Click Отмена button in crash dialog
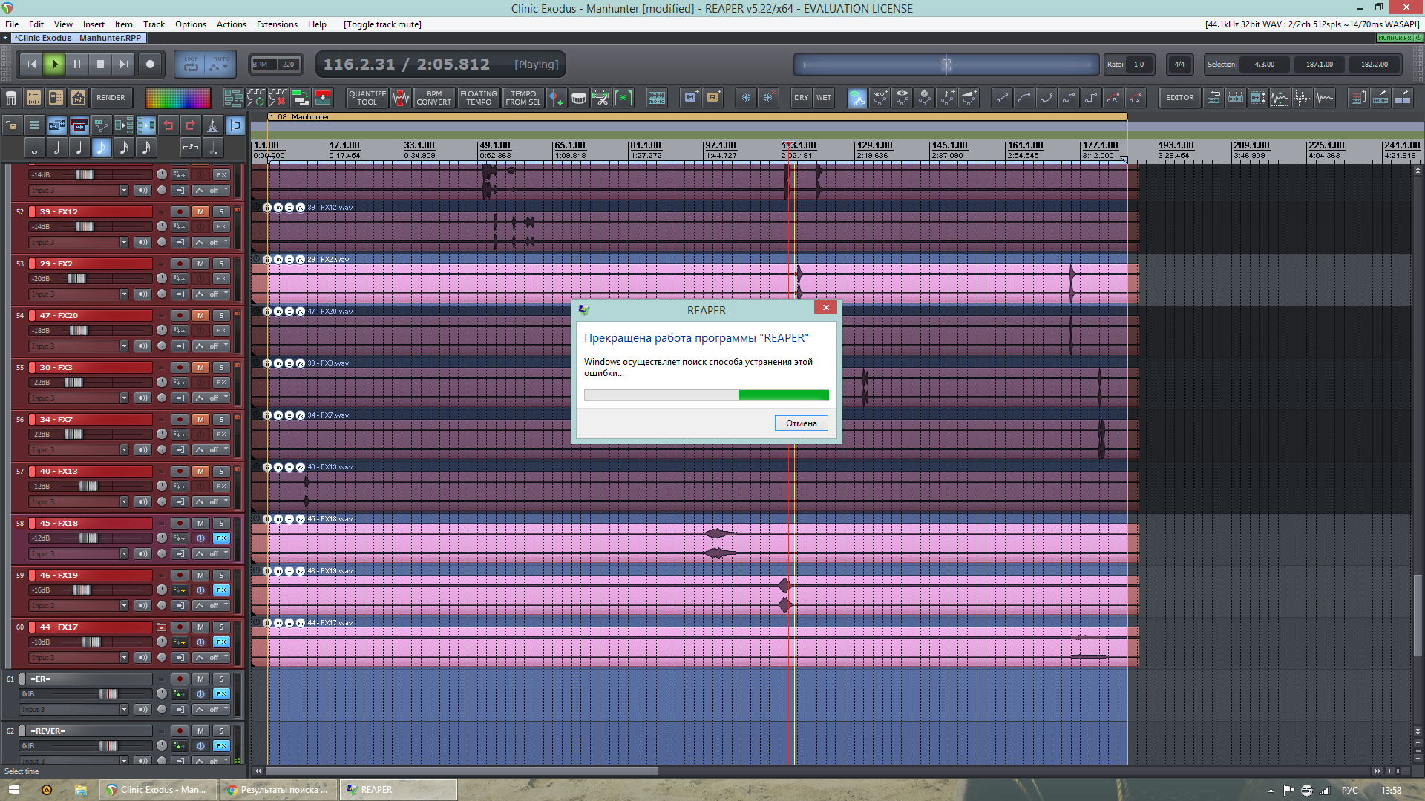 (801, 423)
